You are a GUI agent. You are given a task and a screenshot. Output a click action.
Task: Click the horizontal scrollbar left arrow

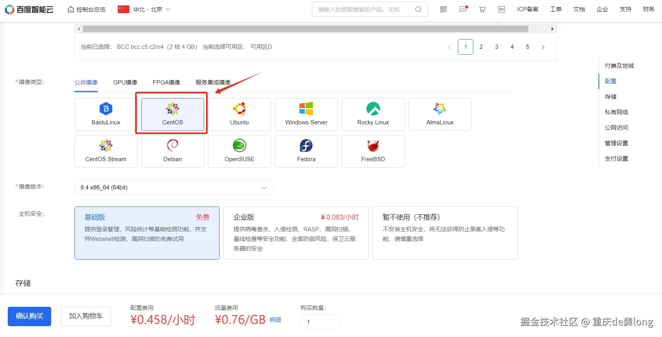tap(79, 29)
